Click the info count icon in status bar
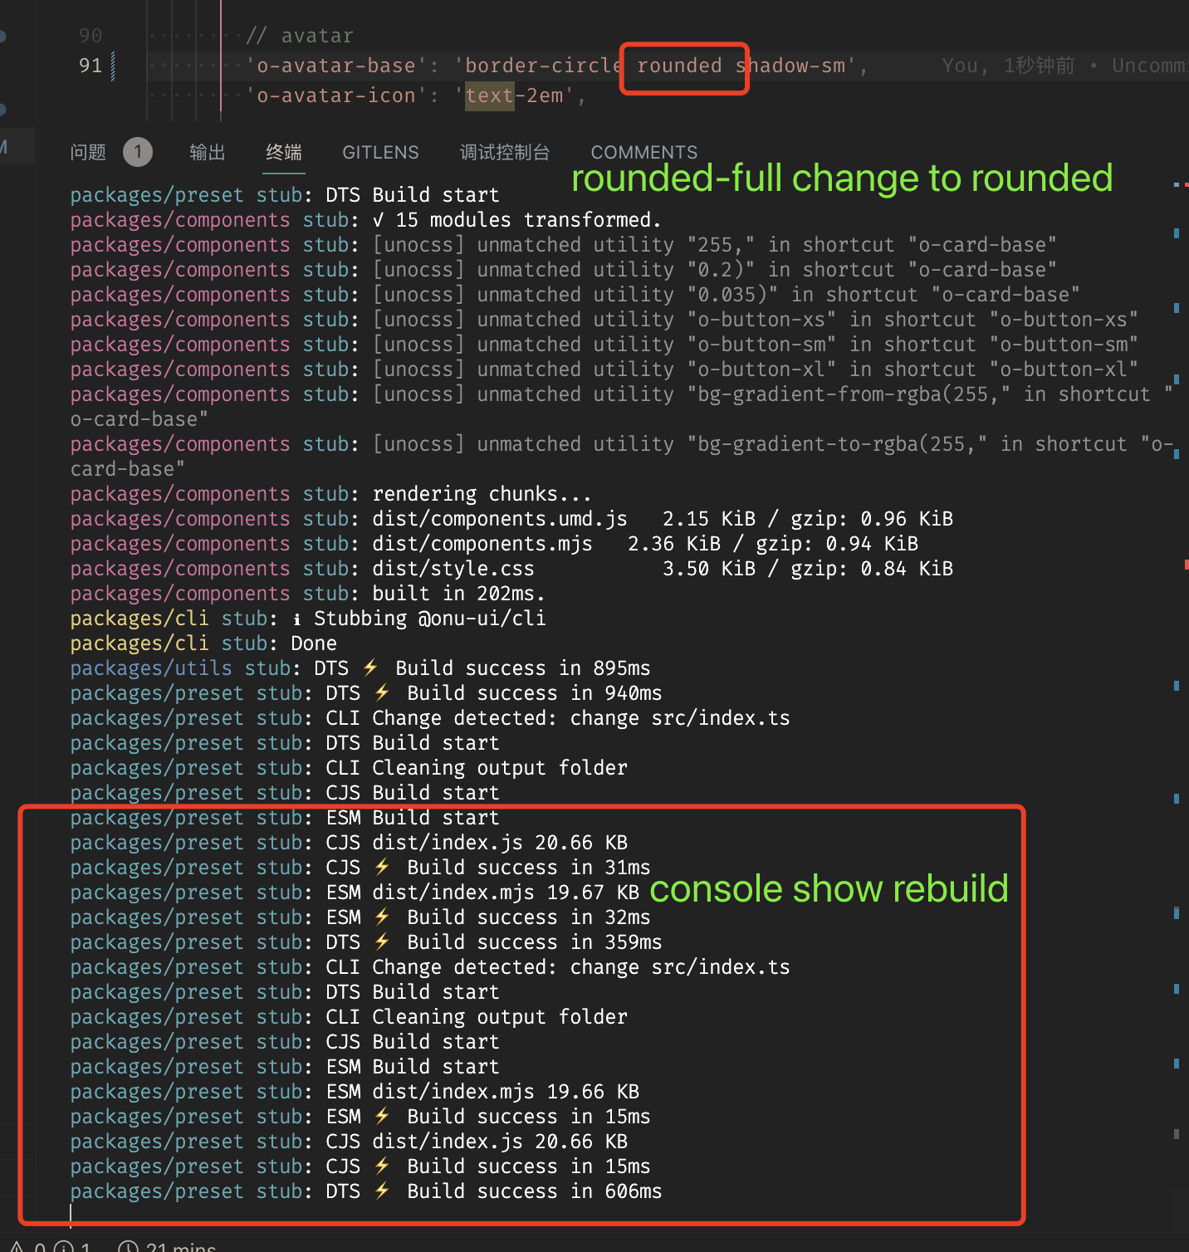 coord(66,1247)
